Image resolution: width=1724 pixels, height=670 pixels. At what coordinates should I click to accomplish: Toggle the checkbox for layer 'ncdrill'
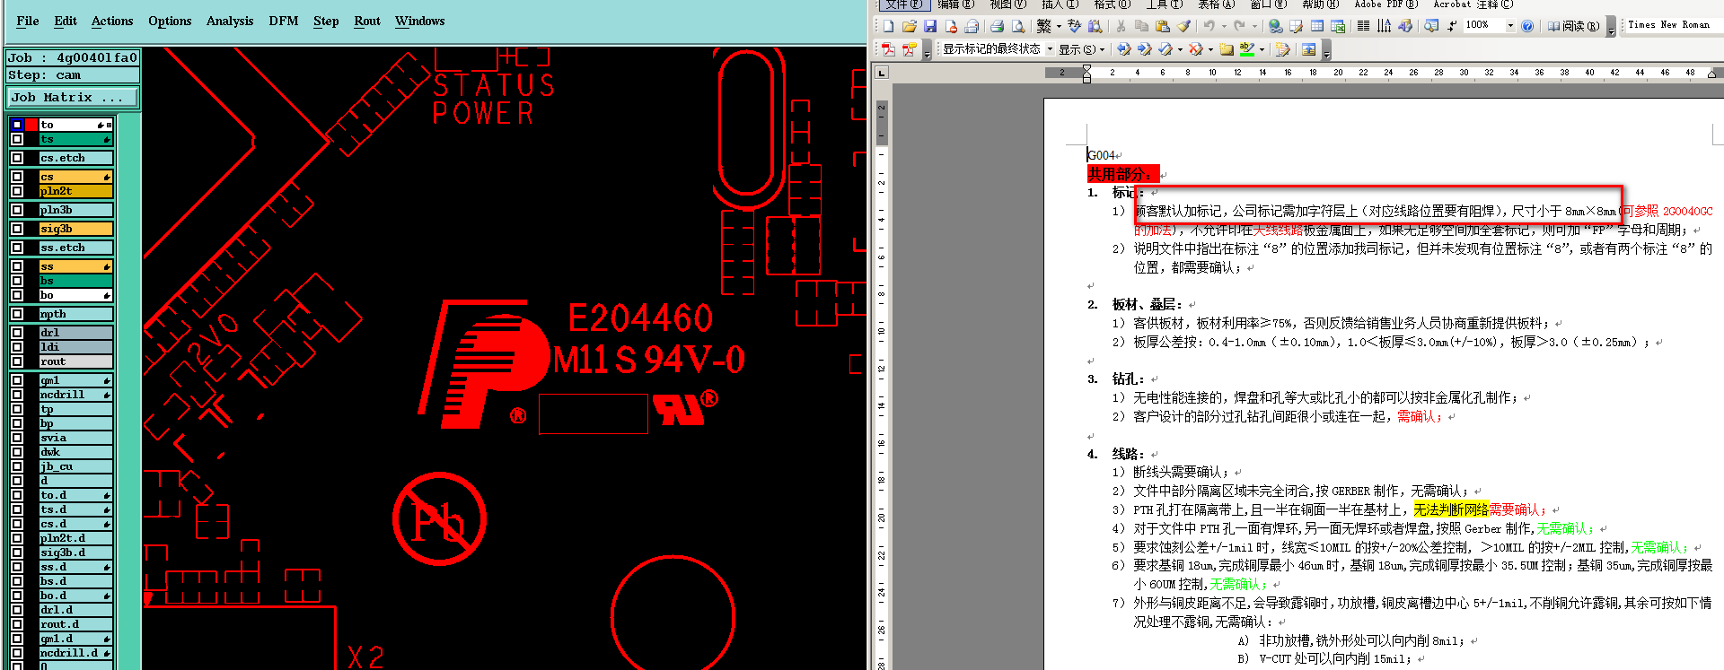17,395
